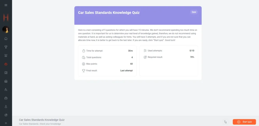Screen dimensions: 259x126
Task: Open the calendar icon in the sidebar
Action: (6, 73)
